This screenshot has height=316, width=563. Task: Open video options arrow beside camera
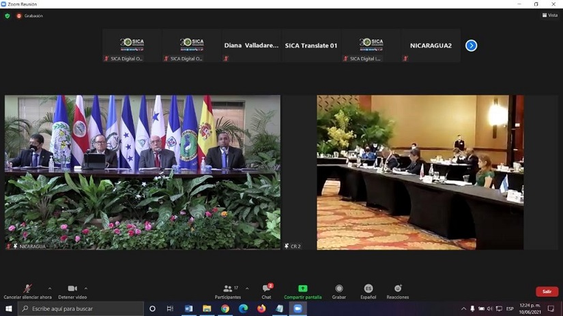(x=86, y=288)
